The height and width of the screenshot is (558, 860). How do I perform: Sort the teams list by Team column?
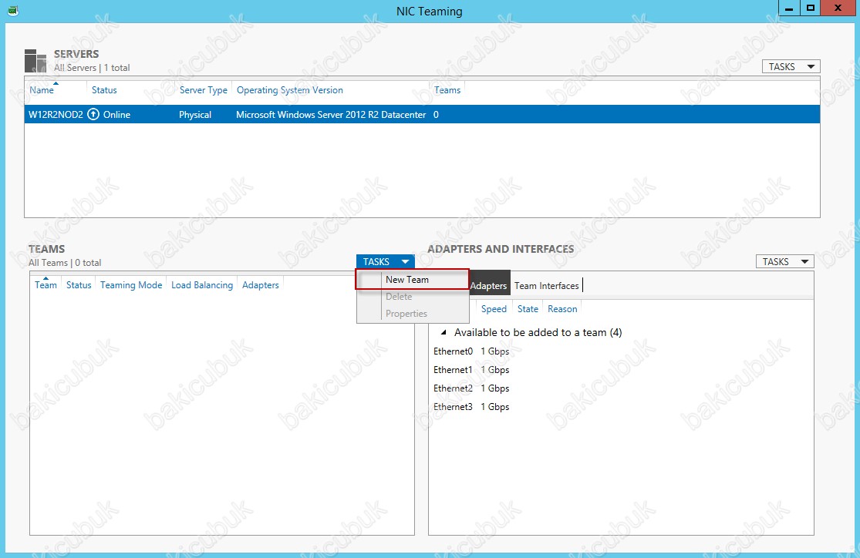pos(46,285)
